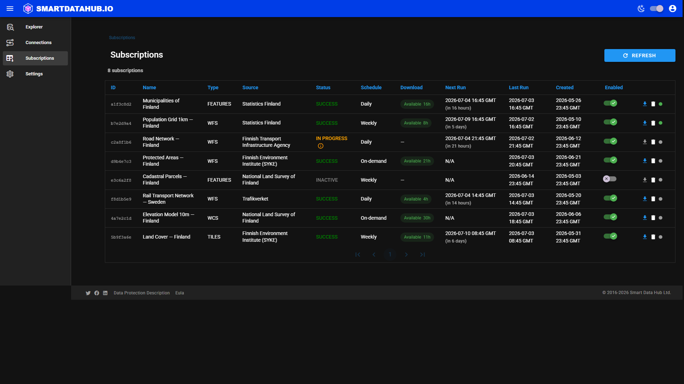
Task: Open the user account profile icon
Action: pos(672,9)
